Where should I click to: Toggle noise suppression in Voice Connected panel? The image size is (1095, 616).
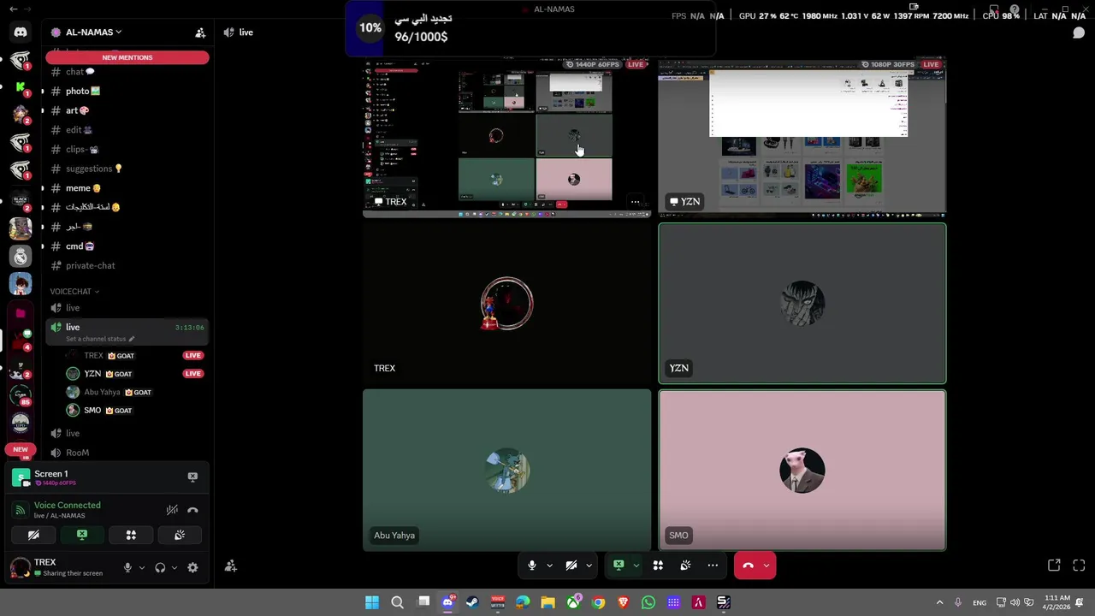(172, 510)
